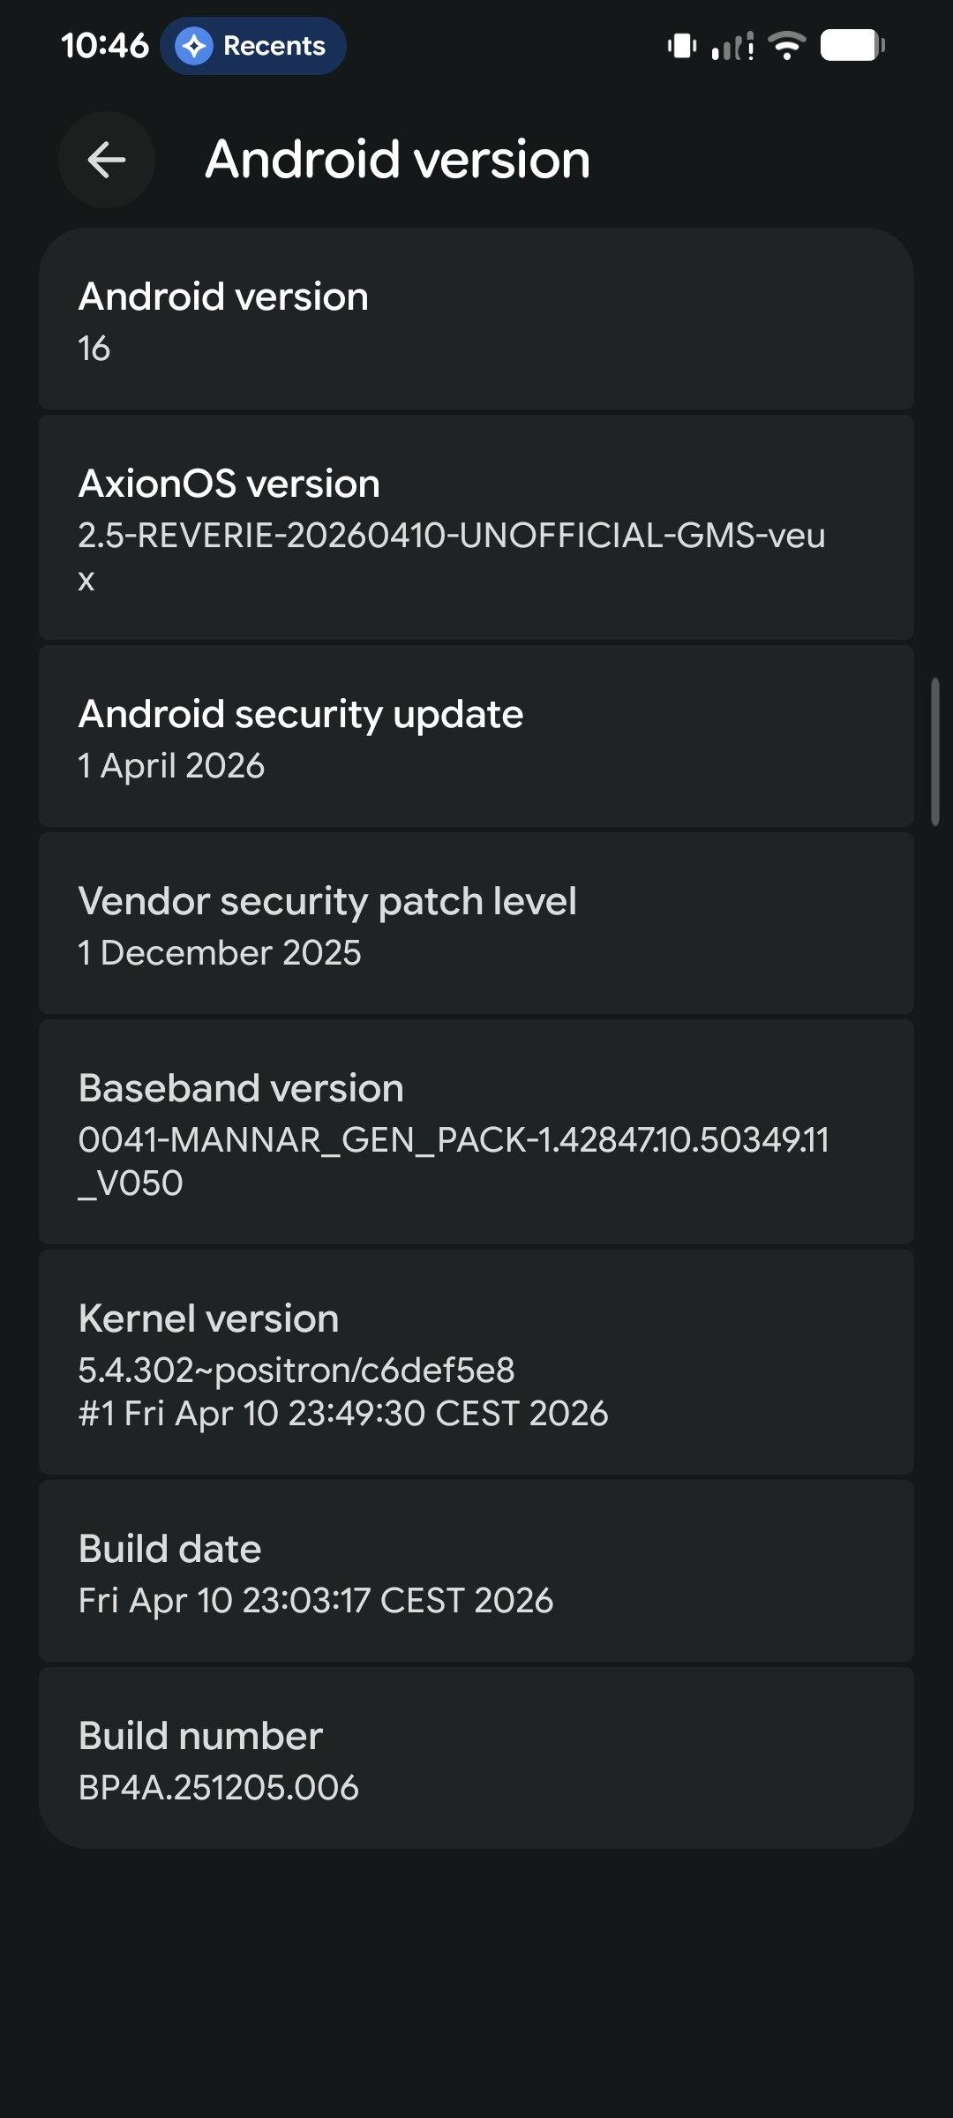Tap the Build date row

coord(476,1572)
